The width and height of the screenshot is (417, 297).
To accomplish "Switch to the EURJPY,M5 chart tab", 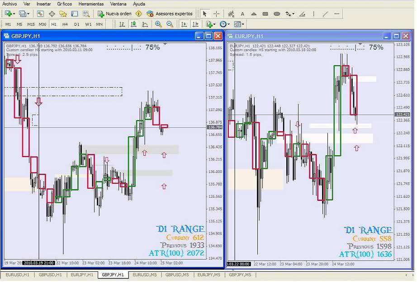I will [208, 274].
